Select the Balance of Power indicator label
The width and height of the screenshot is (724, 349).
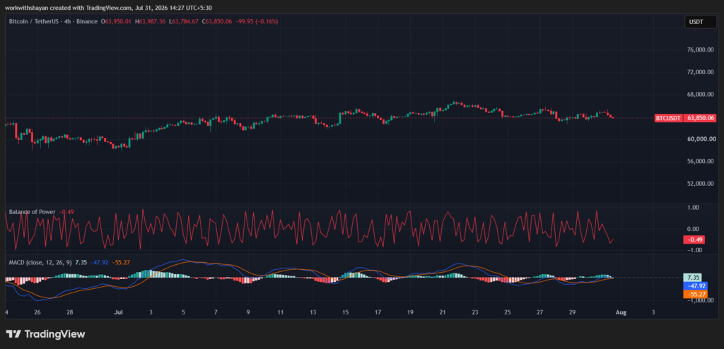click(33, 212)
